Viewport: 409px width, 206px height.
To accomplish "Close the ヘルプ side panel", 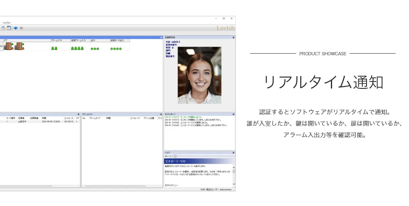I will point(233,153).
